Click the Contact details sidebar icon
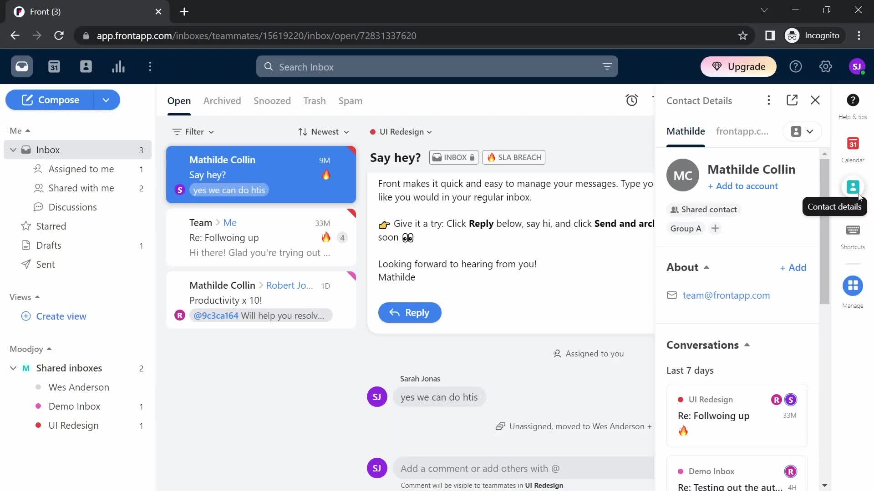This screenshot has height=491, width=874. (x=853, y=187)
